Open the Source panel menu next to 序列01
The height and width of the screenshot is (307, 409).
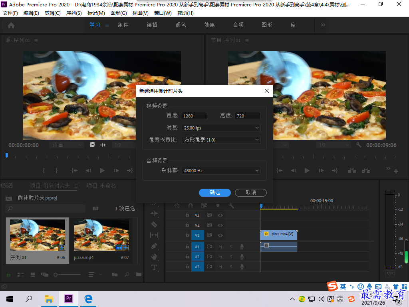(x=36, y=40)
